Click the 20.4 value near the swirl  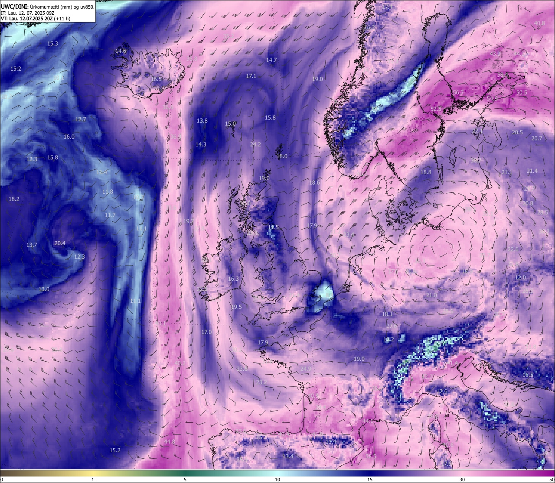click(60, 243)
